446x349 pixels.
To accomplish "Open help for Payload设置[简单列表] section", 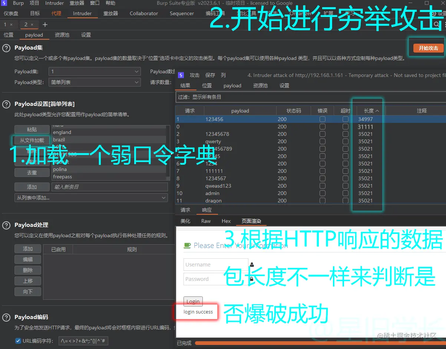I will click(6, 105).
